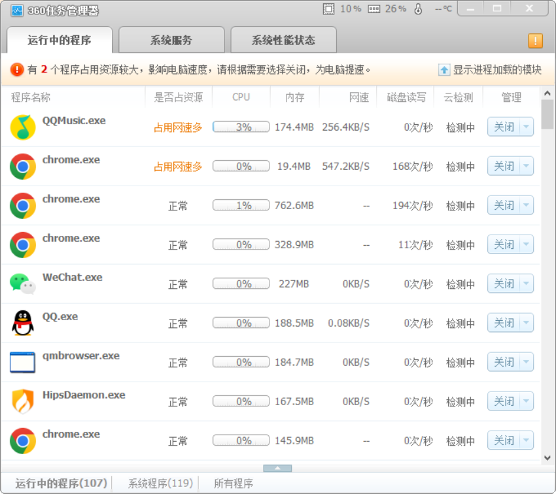Switch to the 系统服务 tab
The height and width of the screenshot is (494, 556).
171,41
